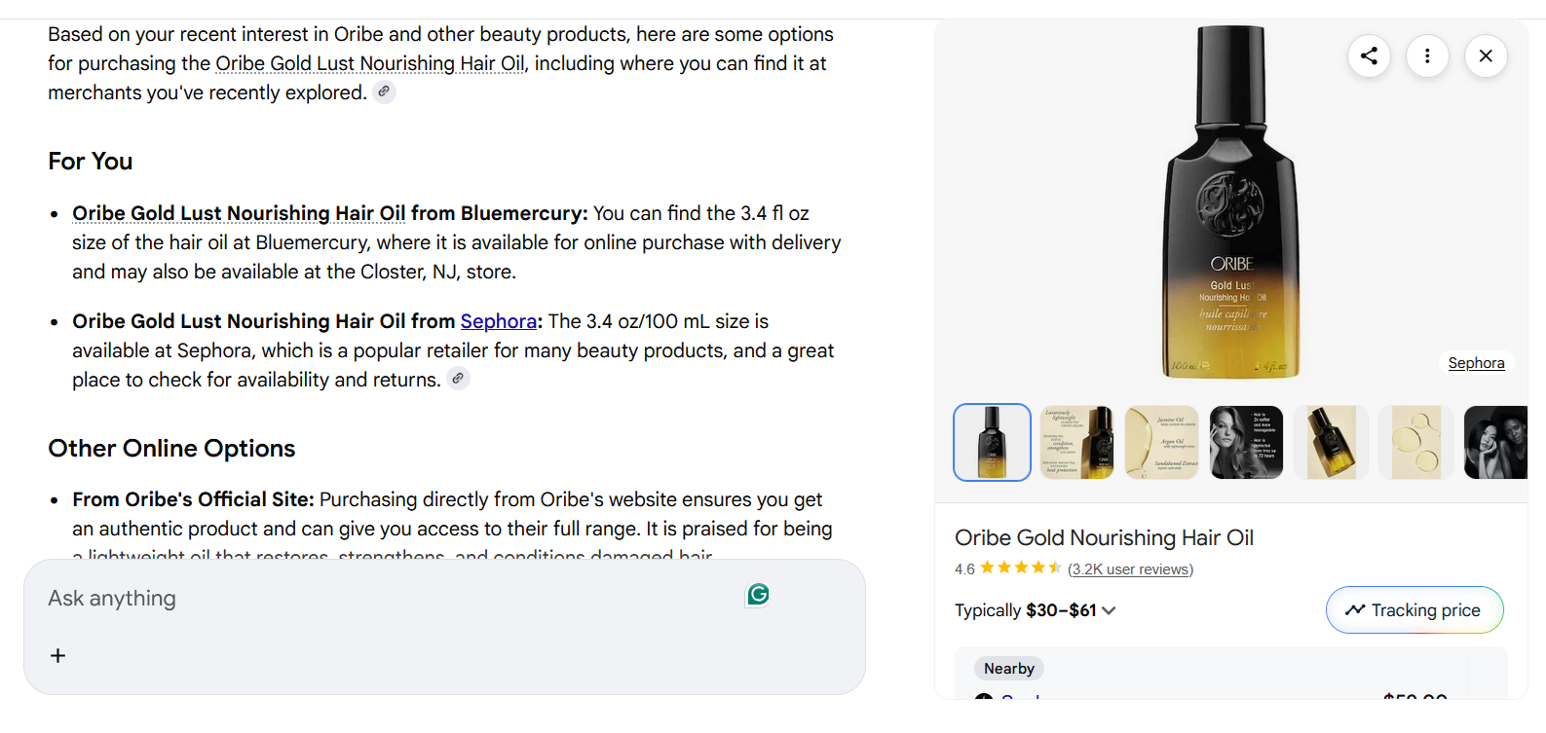The width and height of the screenshot is (1546, 733).
Task: Click the store logo icon under Nearby
Action: pyautogui.click(x=983, y=697)
